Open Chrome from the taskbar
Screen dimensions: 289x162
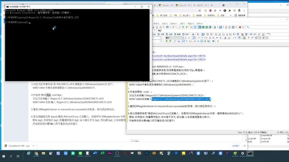pyautogui.click(x=36, y=153)
